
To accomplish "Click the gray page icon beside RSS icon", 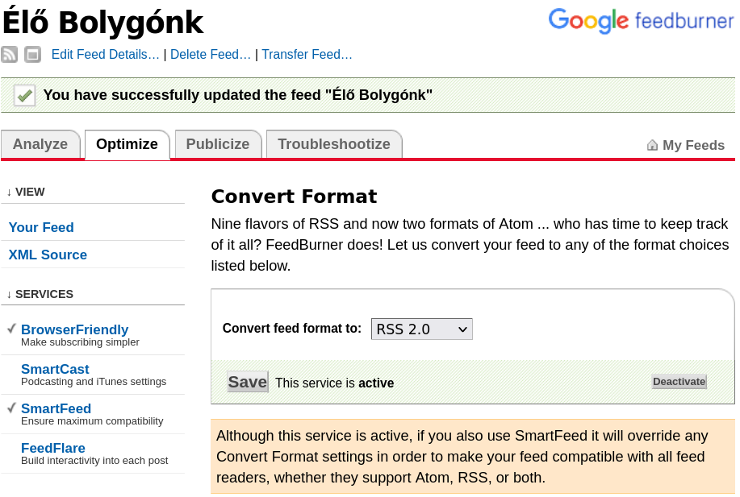I will (x=32, y=55).
